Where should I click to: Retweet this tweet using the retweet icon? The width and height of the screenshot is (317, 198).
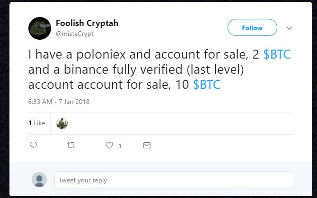(71, 146)
